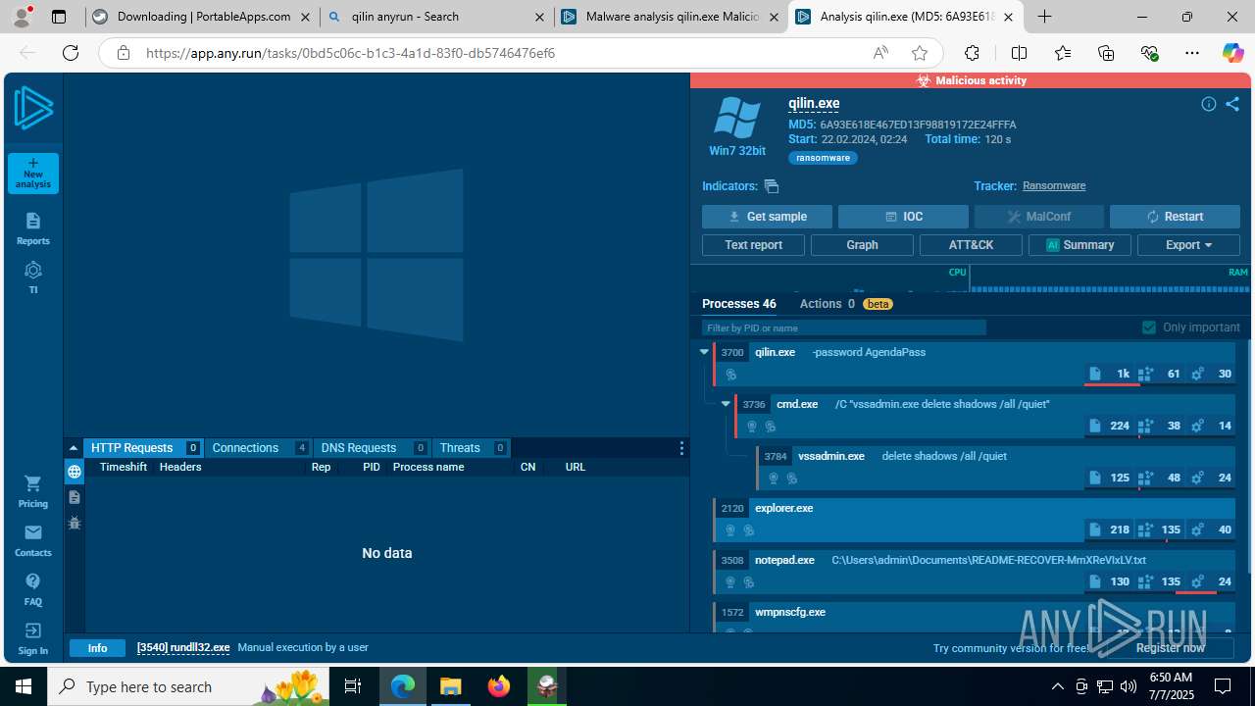Screen dimensions: 1255x706
Task: Open Firefox from the taskbar
Action: 499,686
